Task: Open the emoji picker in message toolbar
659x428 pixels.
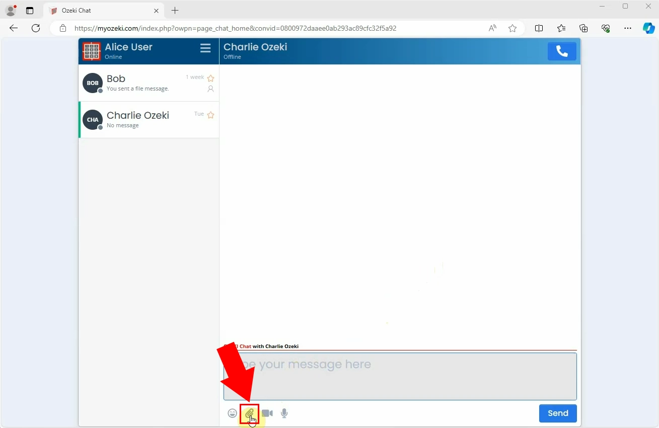Action: pyautogui.click(x=232, y=413)
